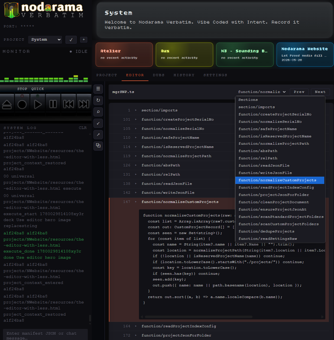334x340 pixels.
Task: Click the Prev button
Action: 299,92
